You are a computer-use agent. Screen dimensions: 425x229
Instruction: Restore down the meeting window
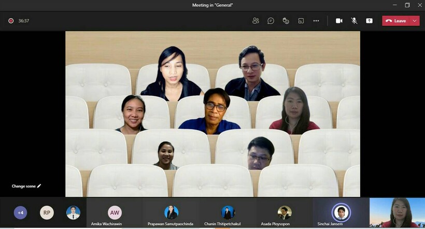point(407,5)
